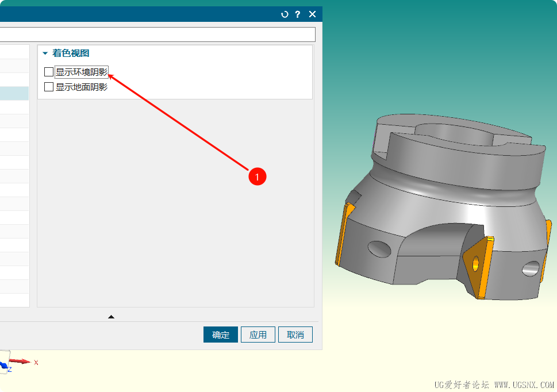Click the collapse arrow above the buttons
This screenshot has width=557, height=392.
[x=111, y=317]
